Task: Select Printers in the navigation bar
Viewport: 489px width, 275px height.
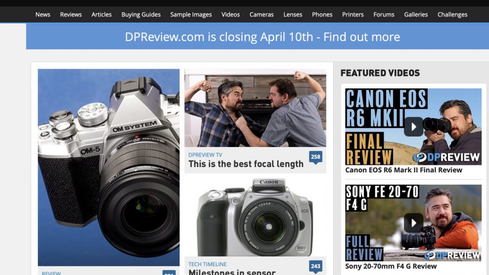Action: point(353,14)
